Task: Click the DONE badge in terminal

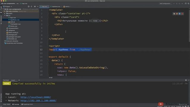Action: [7, 84]
